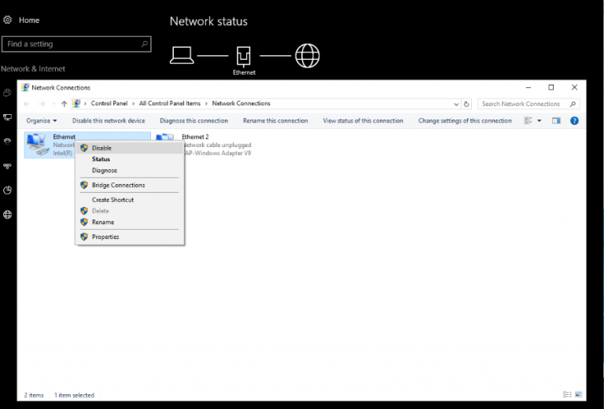
Task: Click the 'Network cable unplugged' text
Action: pyautogui.click(x=217, y=146)
